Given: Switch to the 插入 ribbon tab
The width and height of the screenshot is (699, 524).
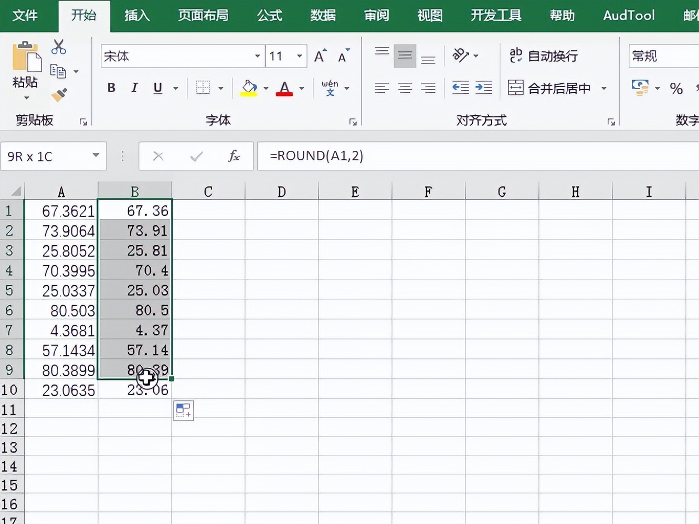Looking at the screenshot, I should coord(136,16).
